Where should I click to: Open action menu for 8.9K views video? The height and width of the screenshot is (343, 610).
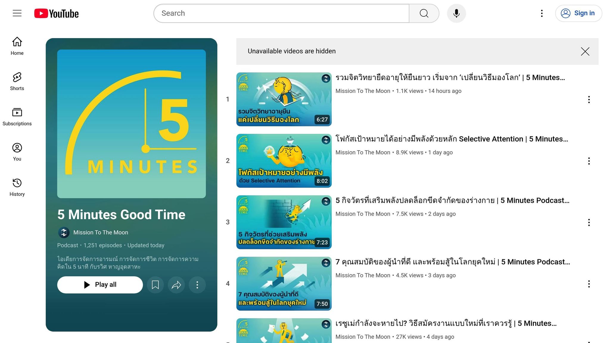(x=589, y=161)
